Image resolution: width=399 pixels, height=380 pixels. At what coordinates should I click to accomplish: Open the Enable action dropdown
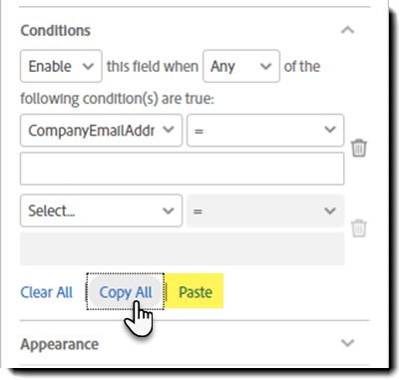[x=61, y=66]
